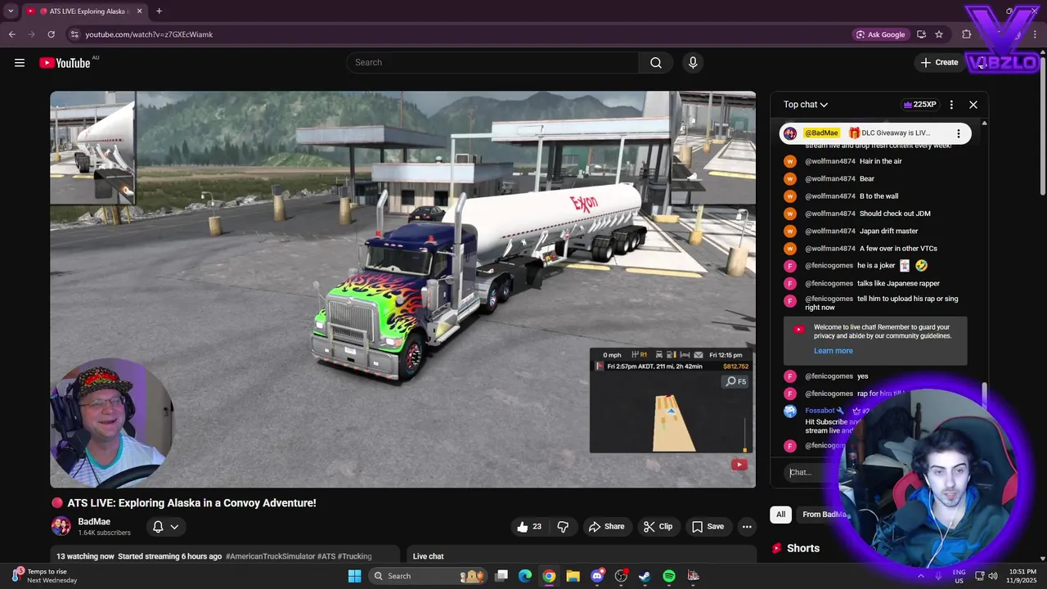The height and width of the screenshot is (589, 1047).
Task: Open the Windows Start menu
Action: [354, 576]
